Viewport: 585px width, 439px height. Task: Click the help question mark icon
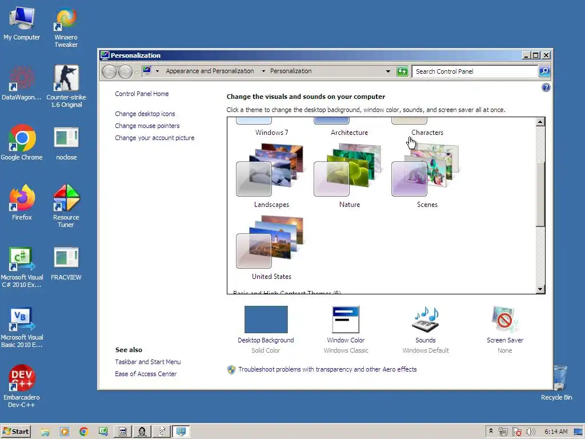click(546, 87)
